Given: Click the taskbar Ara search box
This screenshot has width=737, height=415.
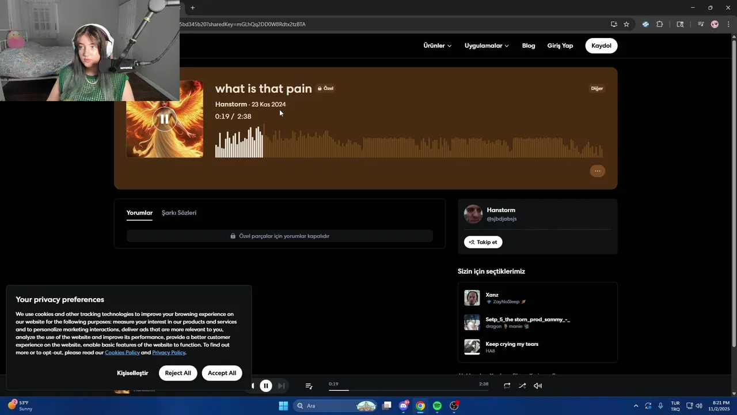Looking at the screenshot, I should pyautogui.click(x=335, y=406).
